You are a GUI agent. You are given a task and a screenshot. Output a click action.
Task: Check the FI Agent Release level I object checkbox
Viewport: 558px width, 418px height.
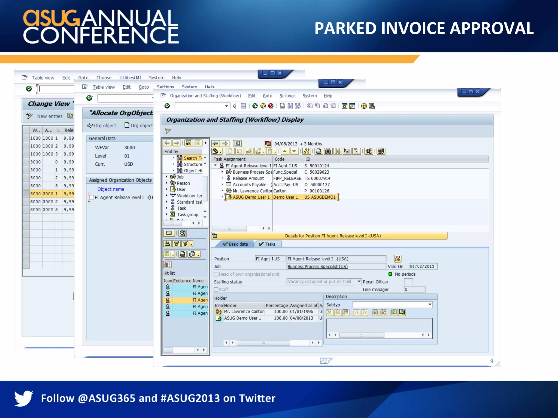point(92,197)
